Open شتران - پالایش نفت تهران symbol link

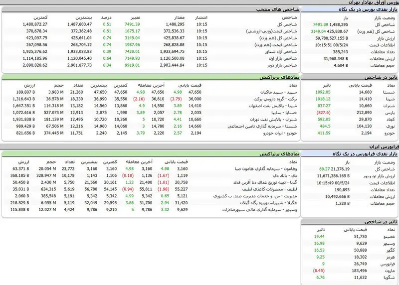point(273,120)
